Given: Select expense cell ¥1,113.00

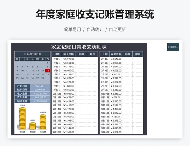Looking at the screenshot, I should [116, 90].
